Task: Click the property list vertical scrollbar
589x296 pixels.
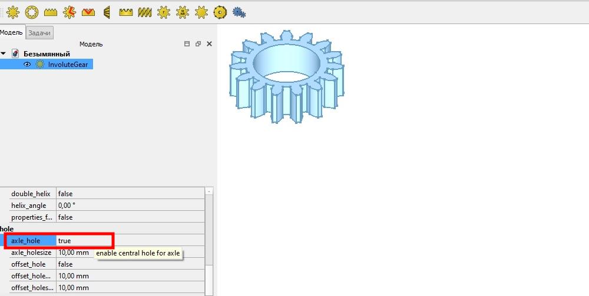Action: (x=209, y=247)
